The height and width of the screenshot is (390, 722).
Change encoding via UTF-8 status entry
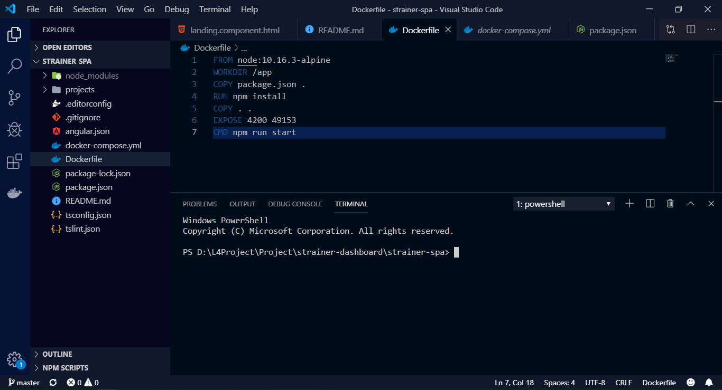click(x=595, y=383)
